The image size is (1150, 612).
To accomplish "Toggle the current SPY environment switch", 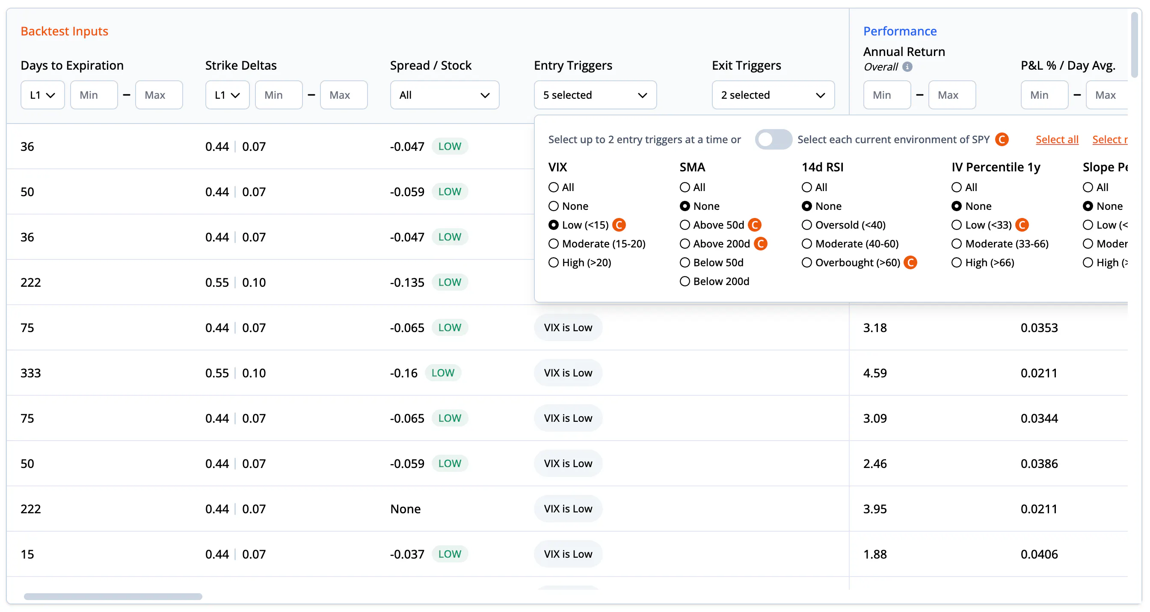I will (773, 139).
